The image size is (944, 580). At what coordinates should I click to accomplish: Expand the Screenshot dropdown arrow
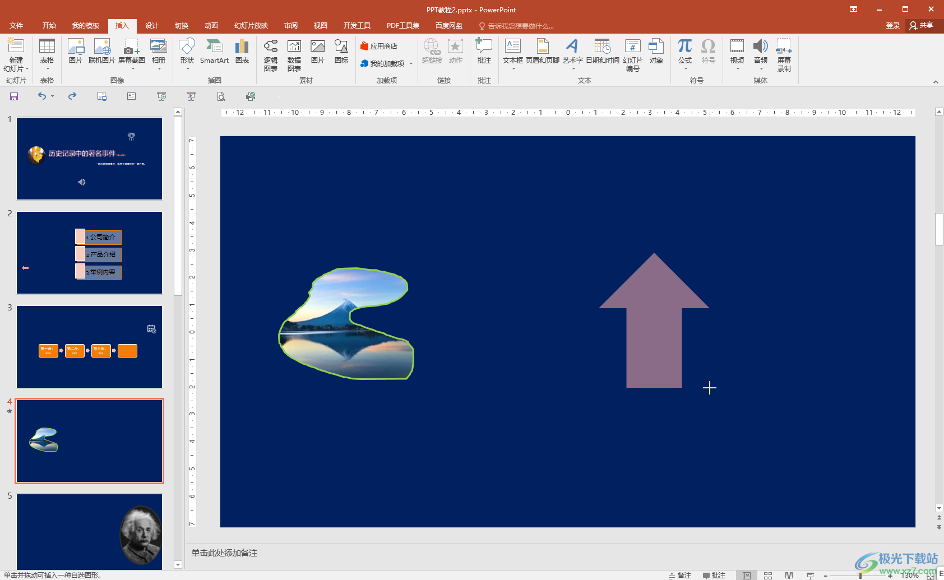pos(133,69)
